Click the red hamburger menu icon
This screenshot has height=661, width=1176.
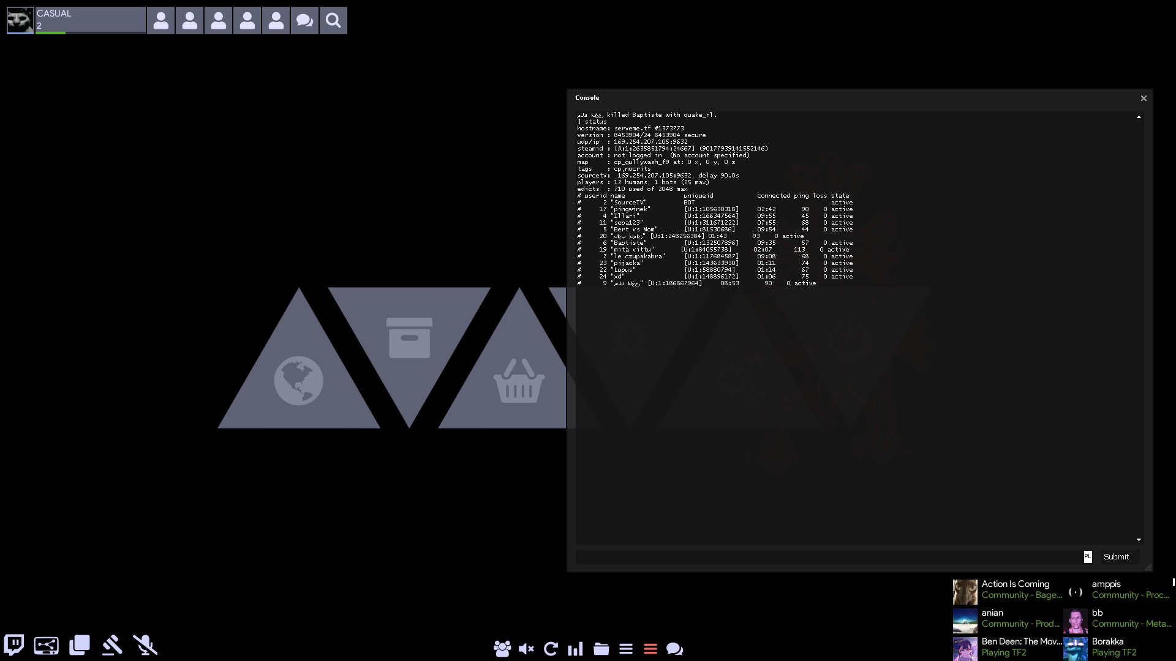[650, 649]
